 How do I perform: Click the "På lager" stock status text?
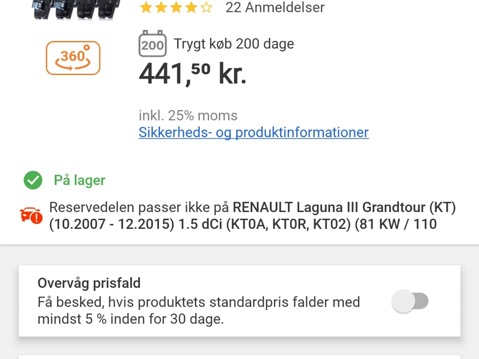point(79,180)
